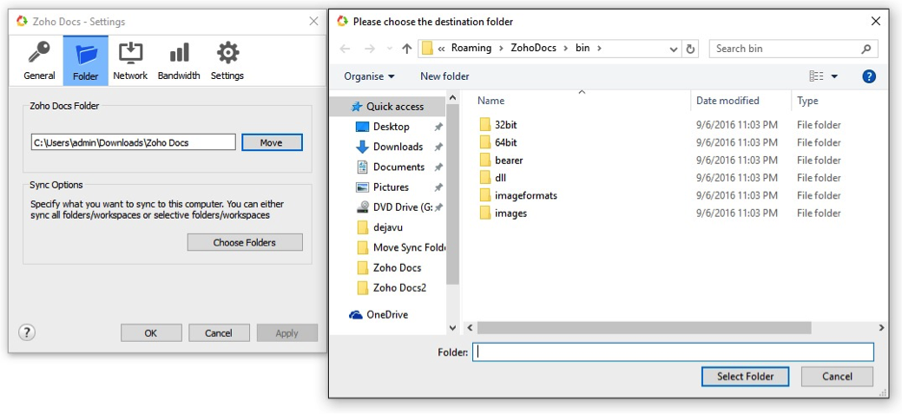Click the horizontal scrollbar in file list

(x=642, y=328)
